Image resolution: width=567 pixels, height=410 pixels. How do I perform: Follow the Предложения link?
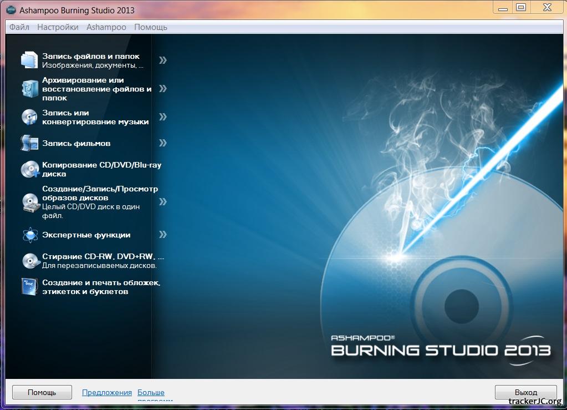(x=106, y=392)
